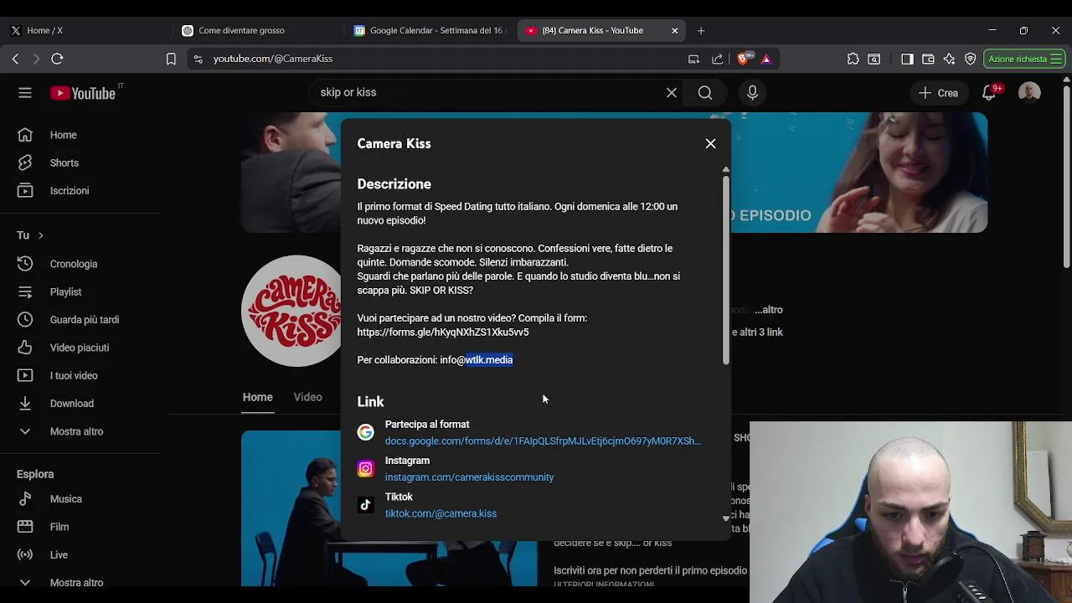The width and height of the screenshot is (1072, 603).
Task: Click the Instagram icon in Link list
Action: point(365,468)
